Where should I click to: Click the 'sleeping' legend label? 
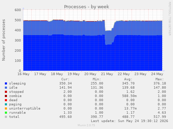(17, 83)
